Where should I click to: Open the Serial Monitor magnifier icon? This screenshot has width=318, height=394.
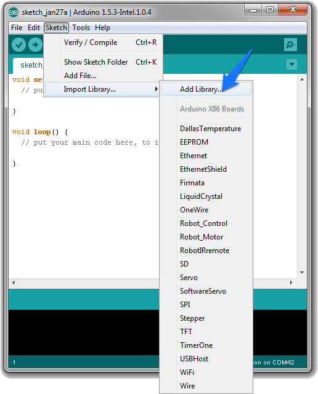[x=290, y=45]
